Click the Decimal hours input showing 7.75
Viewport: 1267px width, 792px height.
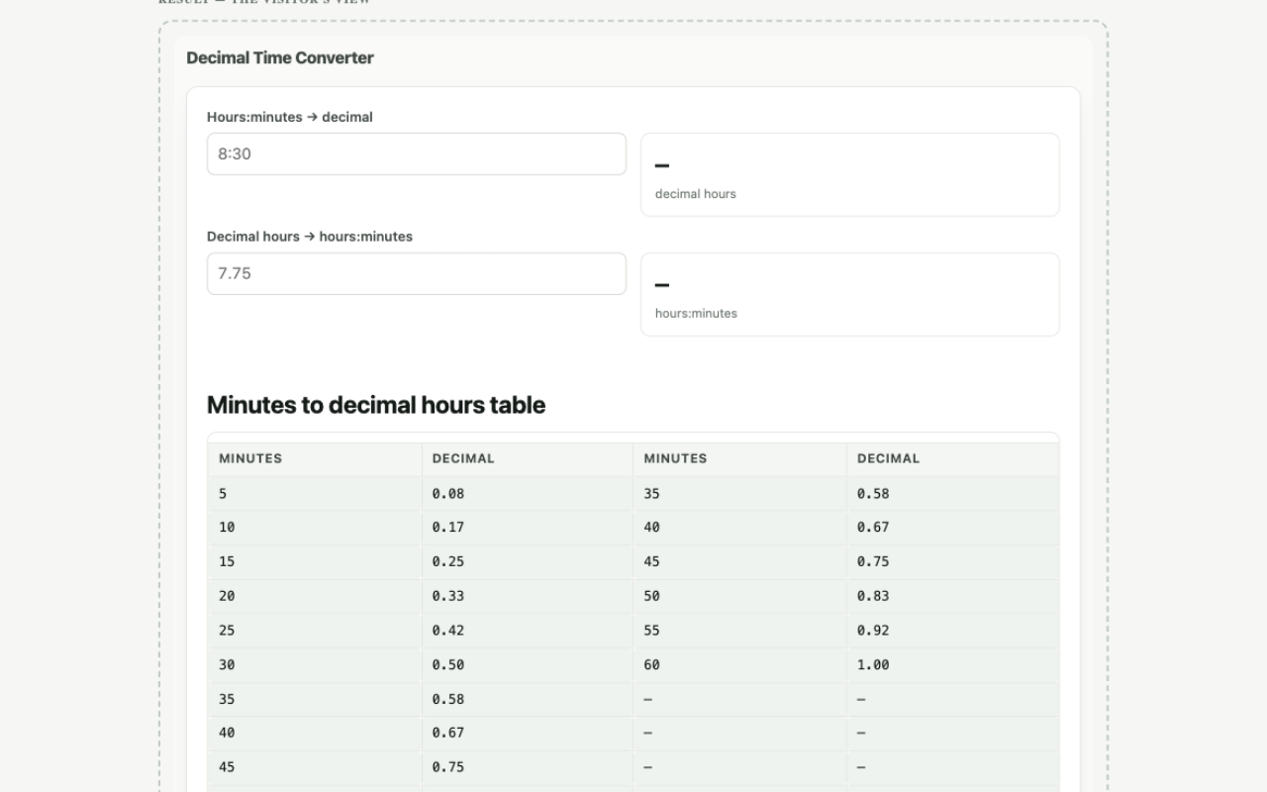[x=417, y=273]
